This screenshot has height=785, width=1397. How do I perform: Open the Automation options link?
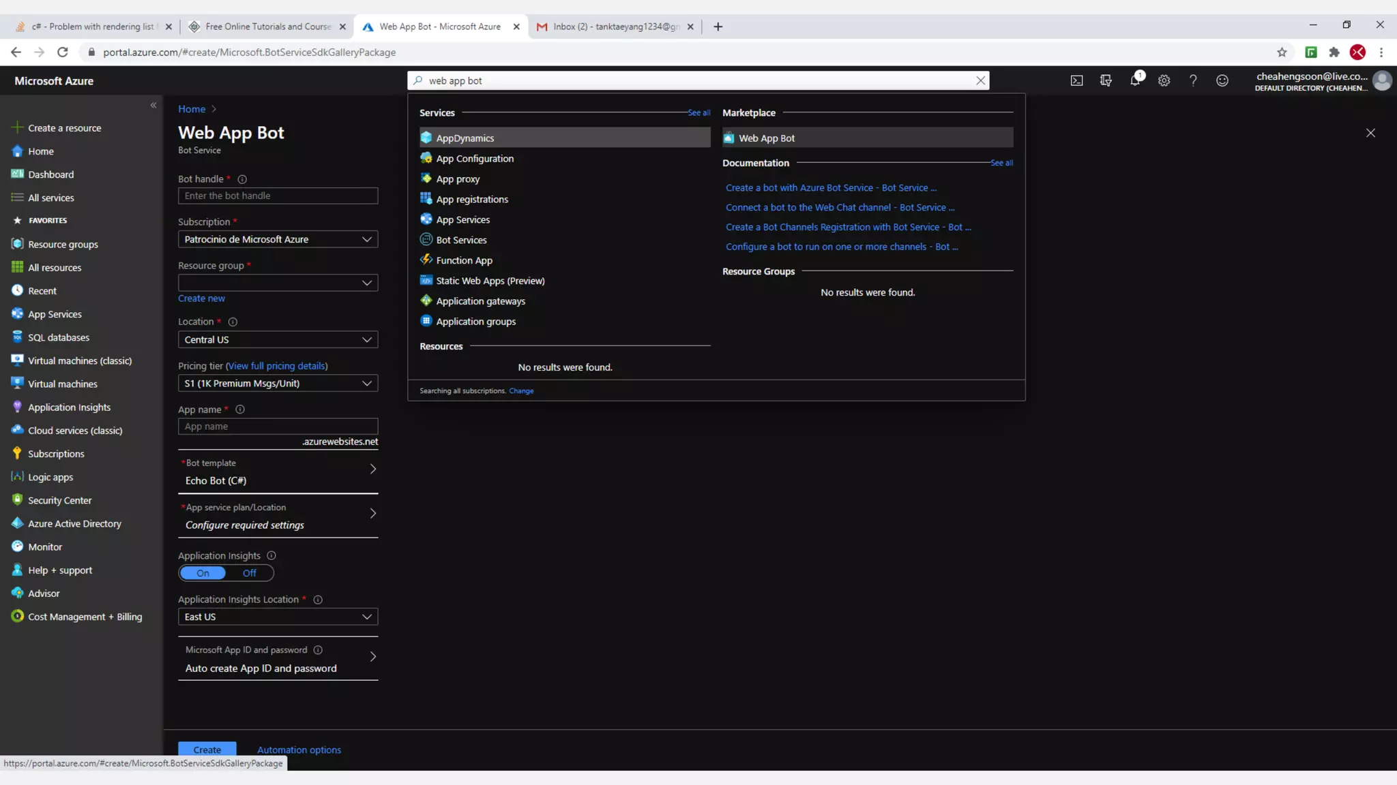pyautogui.click(x=299, y=750)
